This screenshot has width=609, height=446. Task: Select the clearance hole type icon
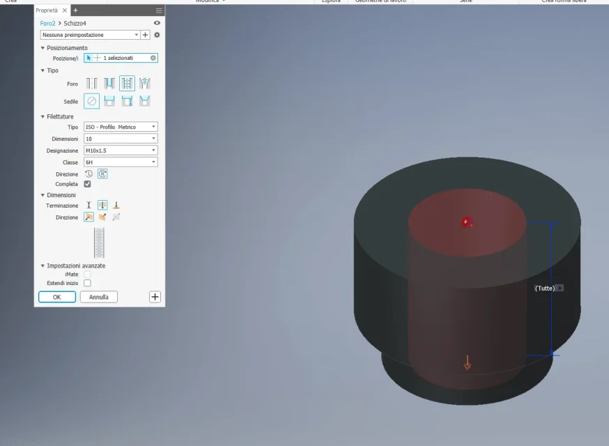[x=109, y=83]
